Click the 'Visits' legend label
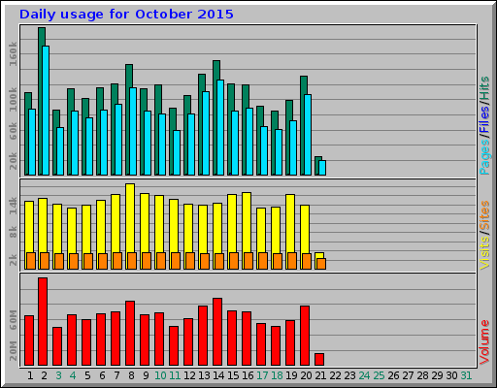 [484, 253]
